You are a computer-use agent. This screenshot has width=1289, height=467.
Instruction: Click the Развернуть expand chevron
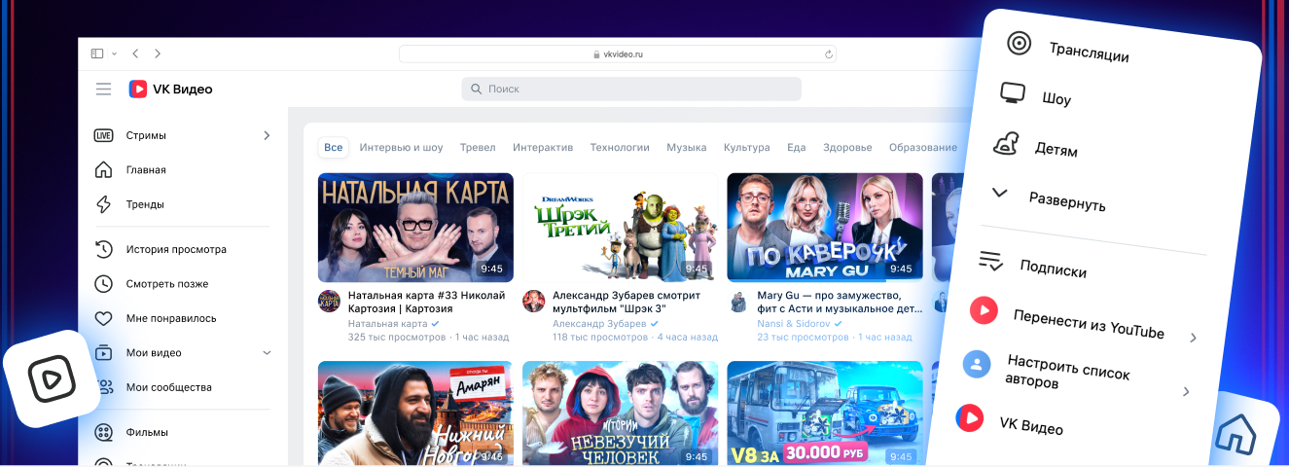(999, 193)
